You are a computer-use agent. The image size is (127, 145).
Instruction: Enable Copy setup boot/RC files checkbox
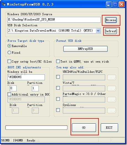coord(9,61)
